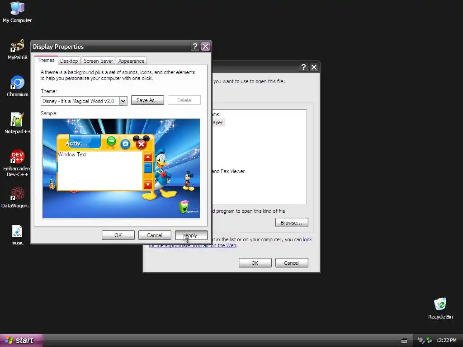The image size is (463, 347).
Task: Click the second system tray icon beside clock
Action: click(429, 340)
